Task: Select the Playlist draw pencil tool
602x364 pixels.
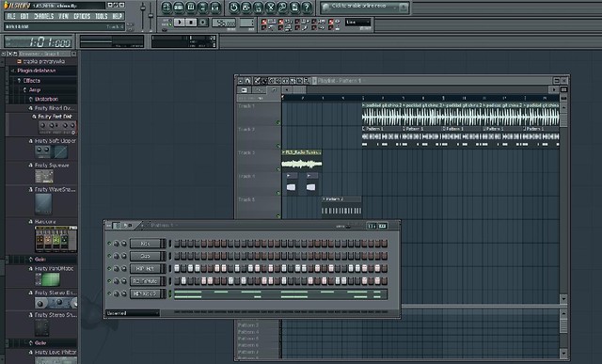Action: [x=257, y=81]
